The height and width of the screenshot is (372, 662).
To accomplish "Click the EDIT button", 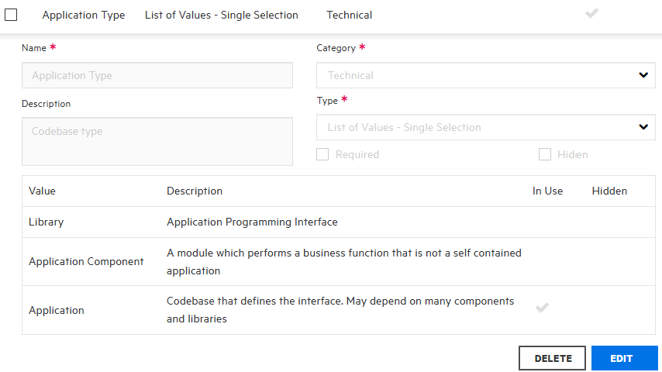I will pyautogui.click(x=624, y=358).
